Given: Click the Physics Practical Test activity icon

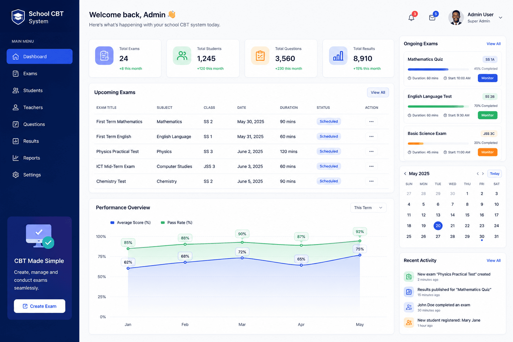Looking at the screenshot, I should coord(409,277).
